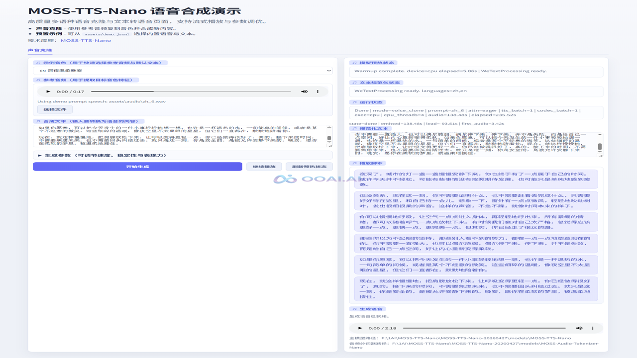Click the page title MOSS-TTS-Nano 语音合成演示

[134, 11]
